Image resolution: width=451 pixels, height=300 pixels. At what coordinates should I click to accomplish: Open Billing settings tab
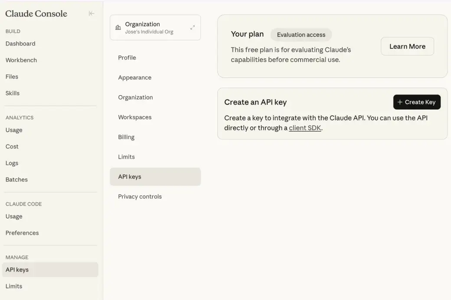click(x=126, y=137)
